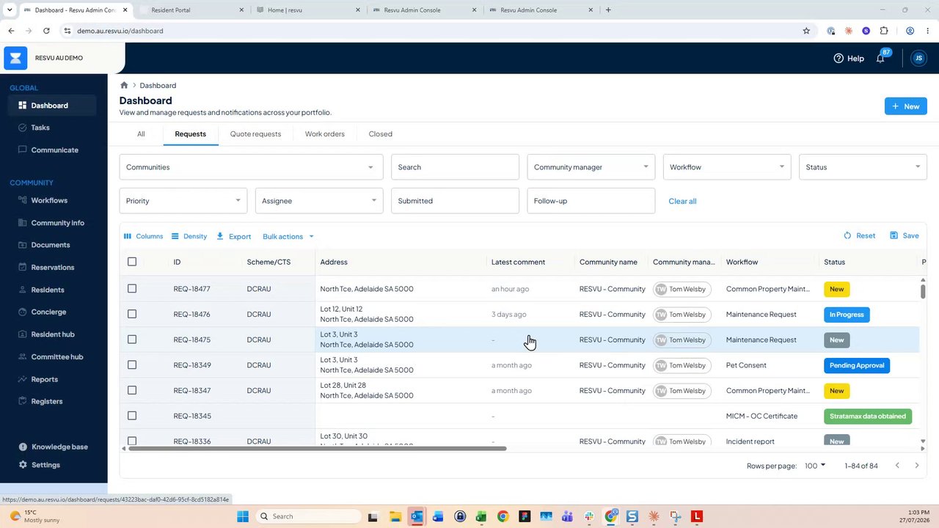Select the checkbox for REQ-18476
This screenshot has width=939, height=528.
[x=132, y=314]
